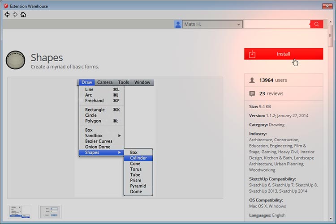Go back with the back arrow
336x224 pixels.
[7, 15]
